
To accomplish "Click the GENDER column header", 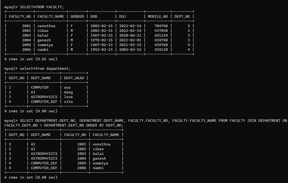I will click(x=77, y=16).
